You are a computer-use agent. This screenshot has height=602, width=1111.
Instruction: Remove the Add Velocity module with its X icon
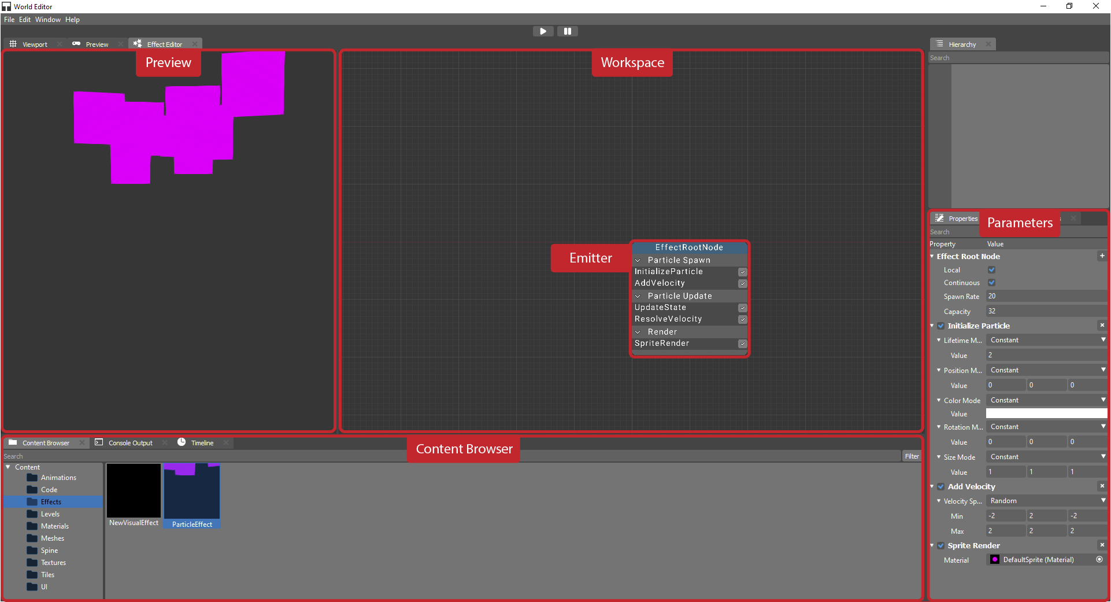point(1102,486)
